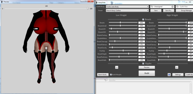Click the low weight BreastsFantasy -60% value field

click(142, 35)
